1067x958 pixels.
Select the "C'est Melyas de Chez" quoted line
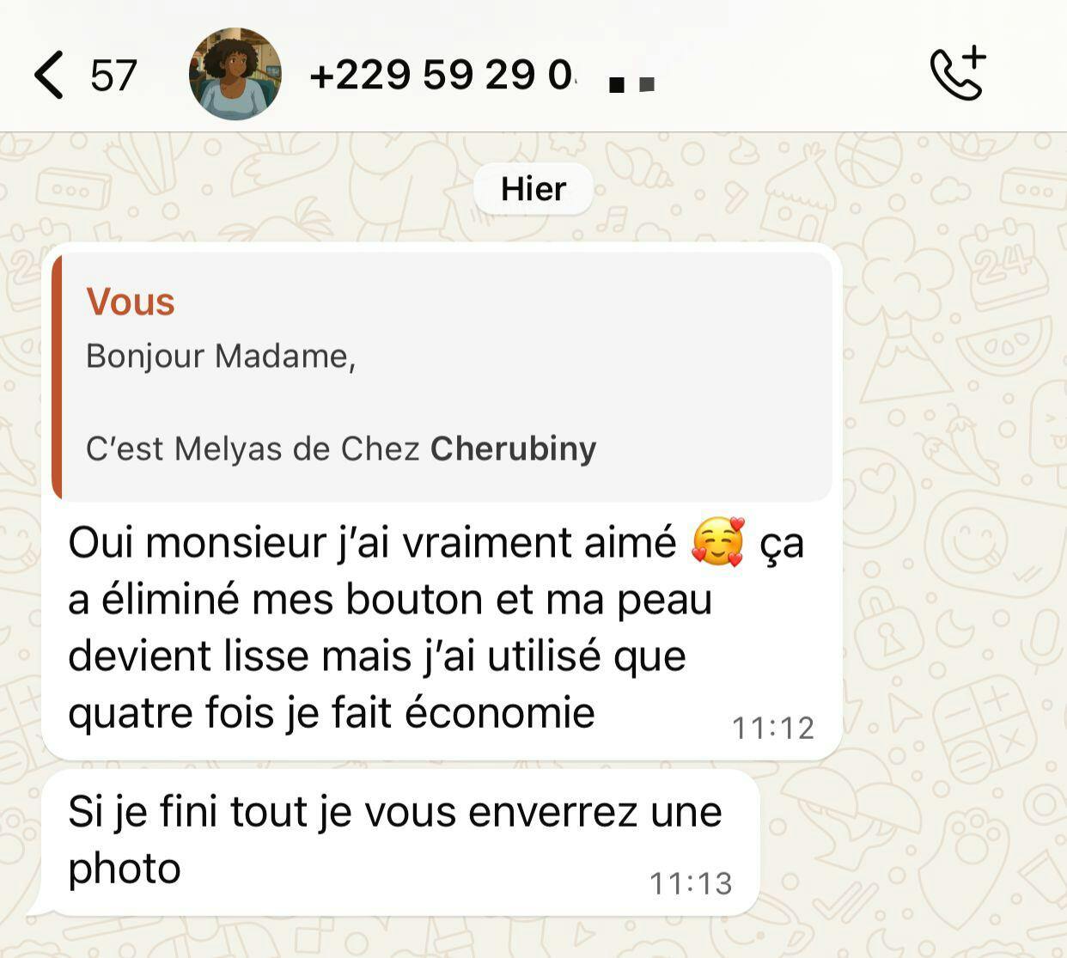point(253,448)
